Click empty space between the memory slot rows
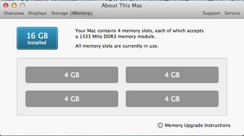The height and width of the screenshot is (136, 244). [x=122, y=87]
